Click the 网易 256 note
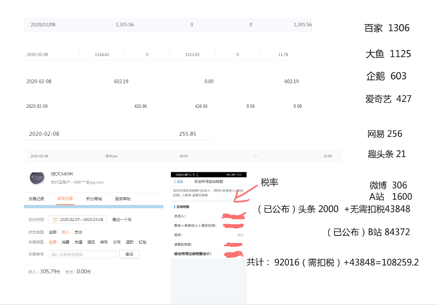The height and width of the screenshot is (305, 438). point(385,134)
